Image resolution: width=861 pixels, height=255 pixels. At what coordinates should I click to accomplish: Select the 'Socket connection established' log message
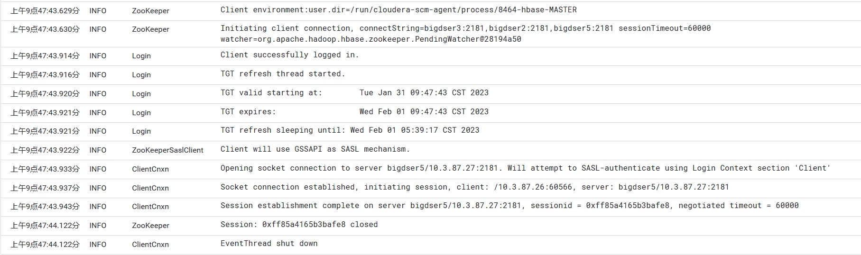click(474, 187)
